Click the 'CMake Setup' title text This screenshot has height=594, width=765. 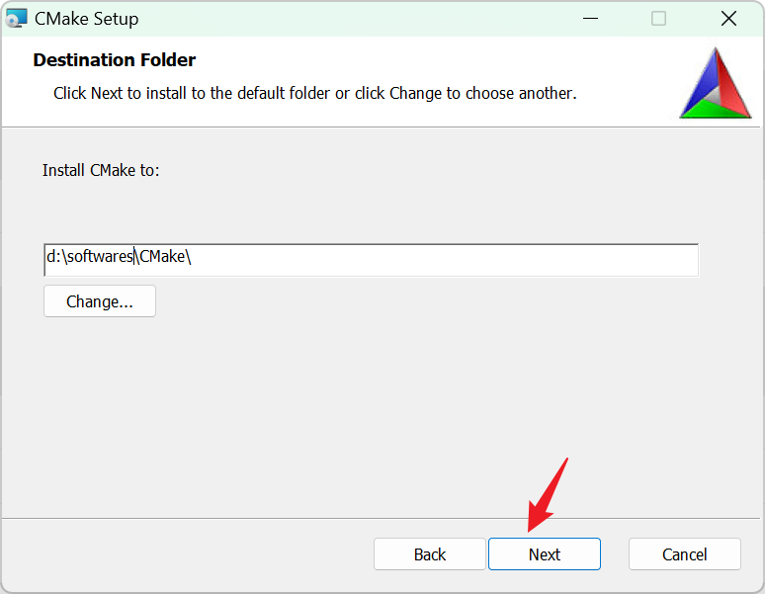tap(86, 19)
